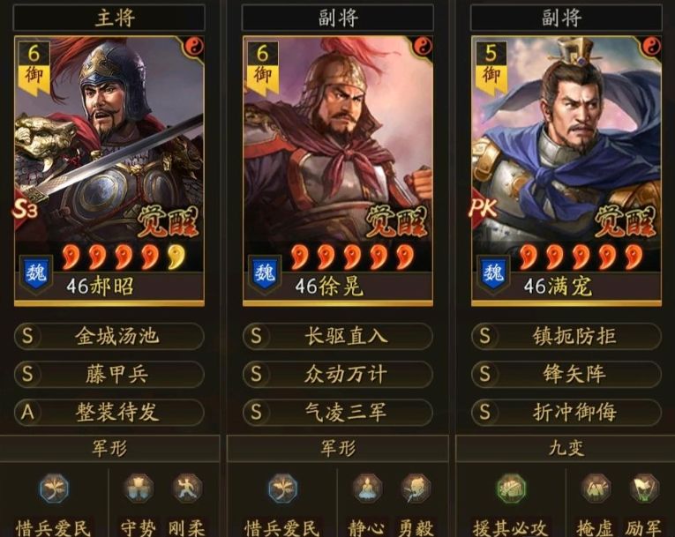Select the 励军 tactic icon
The width and height of the screenshot is (675, 537).
click(x=644, y=489)
